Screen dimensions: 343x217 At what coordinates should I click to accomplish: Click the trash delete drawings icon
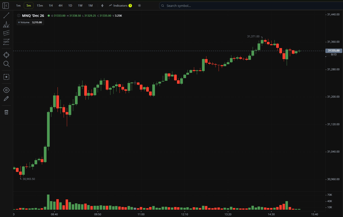[6, 112]
